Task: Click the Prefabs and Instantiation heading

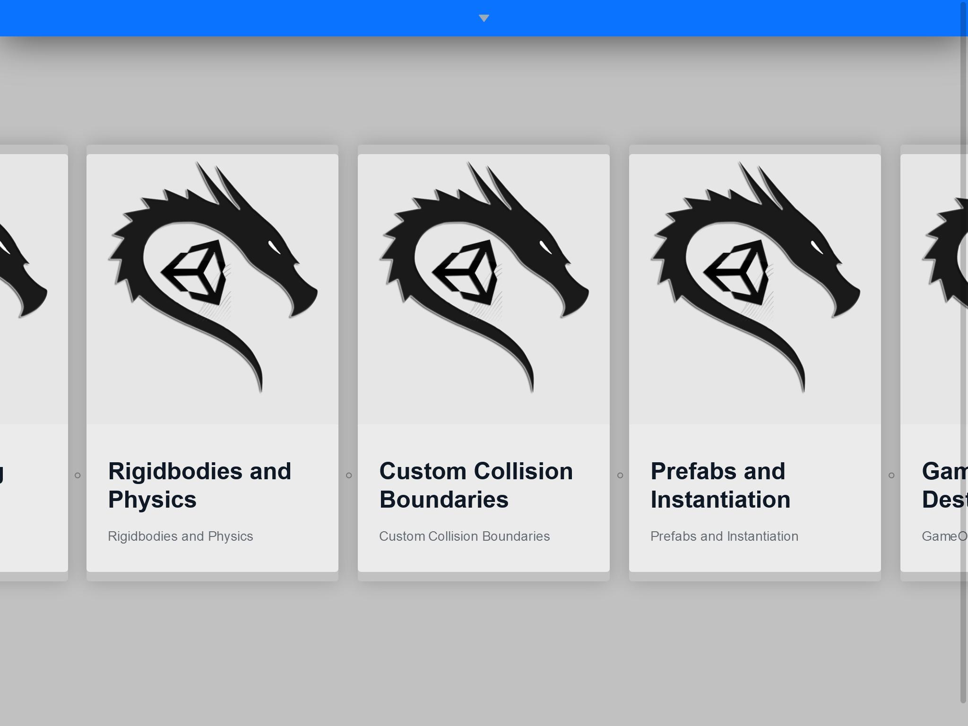Action: pos(720,485)
